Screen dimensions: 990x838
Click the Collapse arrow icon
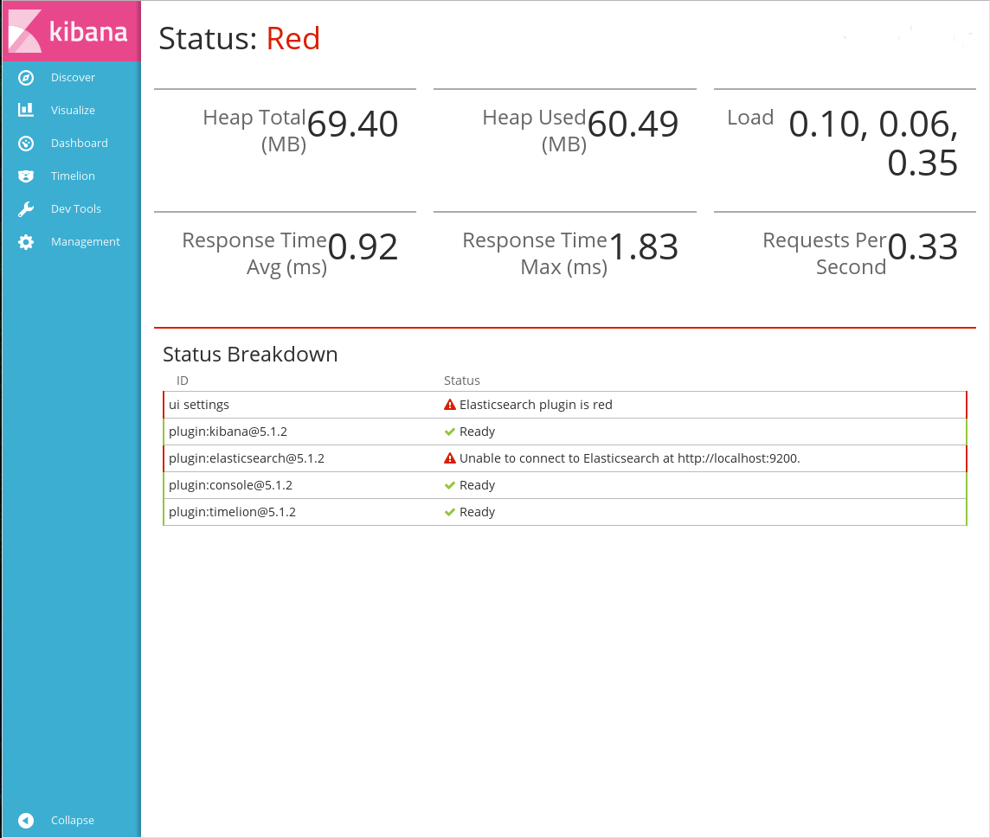tap(26, 821)
